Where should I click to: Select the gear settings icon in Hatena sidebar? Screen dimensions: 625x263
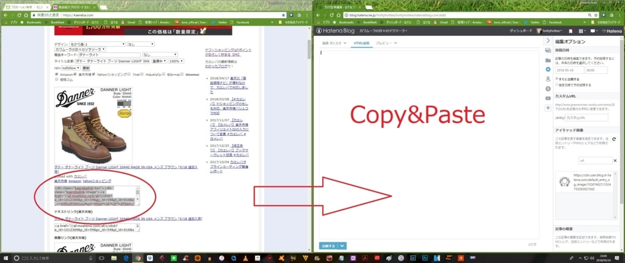(548, 69)
